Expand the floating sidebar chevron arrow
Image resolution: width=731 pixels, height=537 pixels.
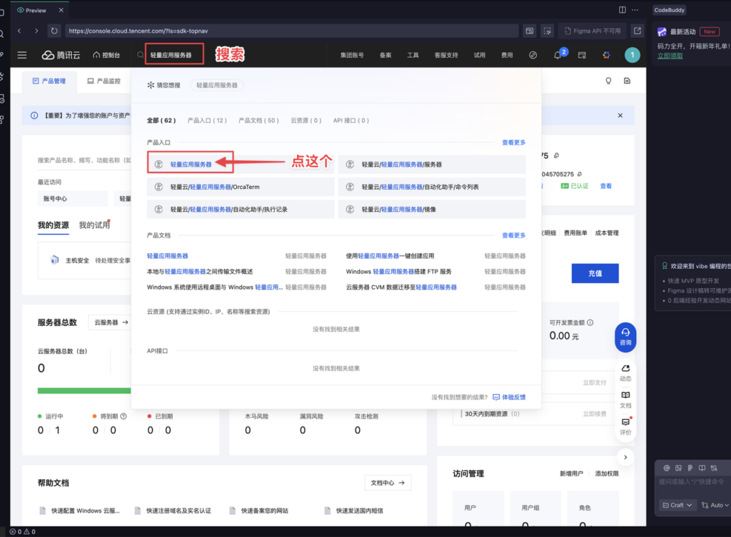click(x=625, y=457)
